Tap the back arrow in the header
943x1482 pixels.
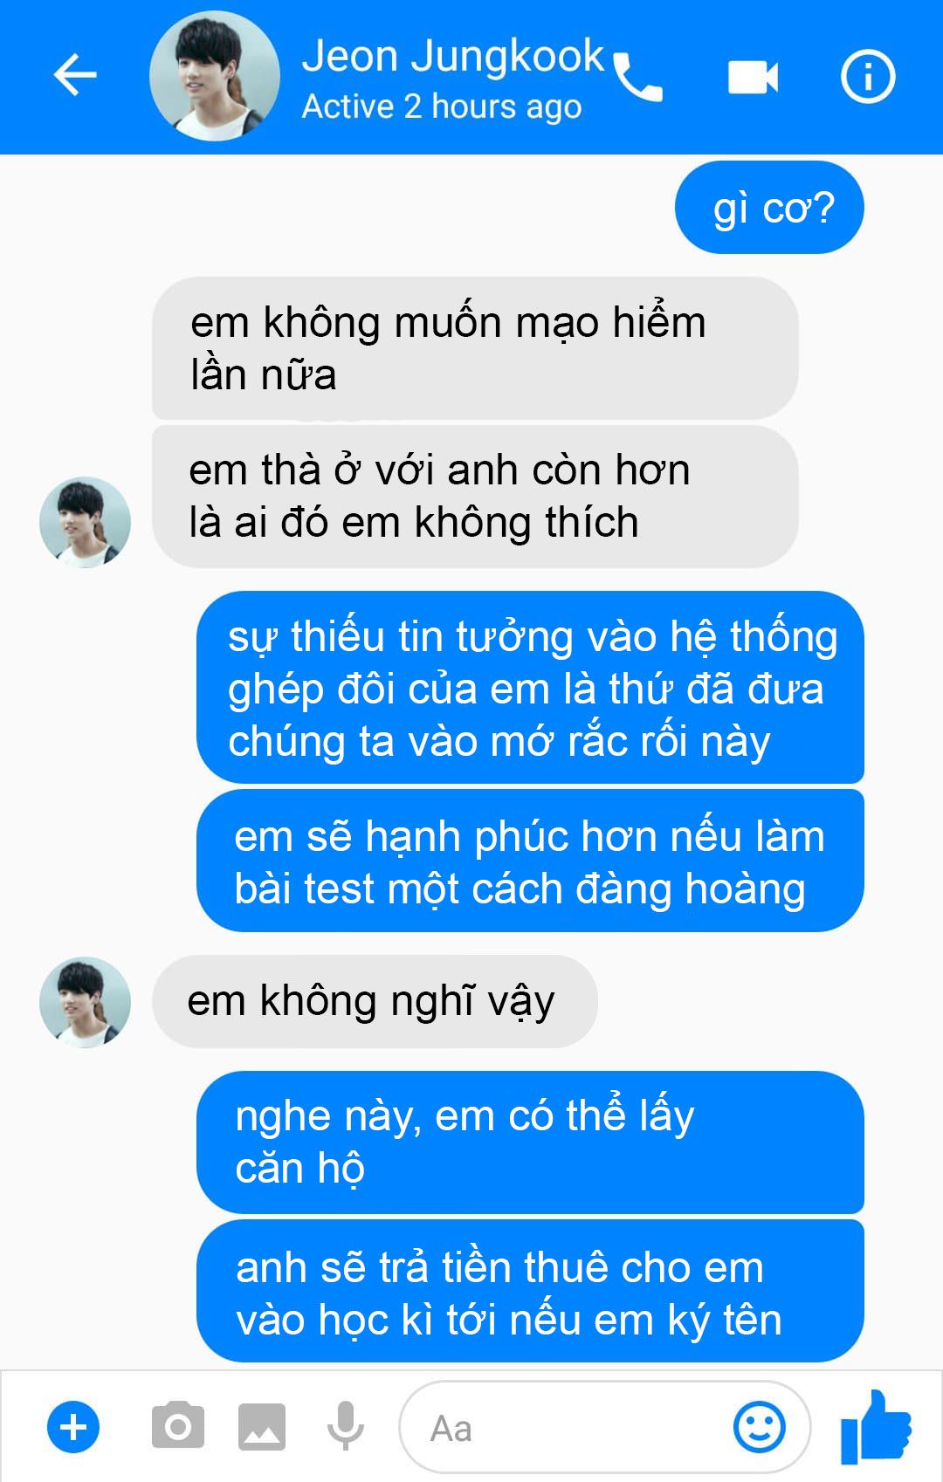click(x=75, y=76)
